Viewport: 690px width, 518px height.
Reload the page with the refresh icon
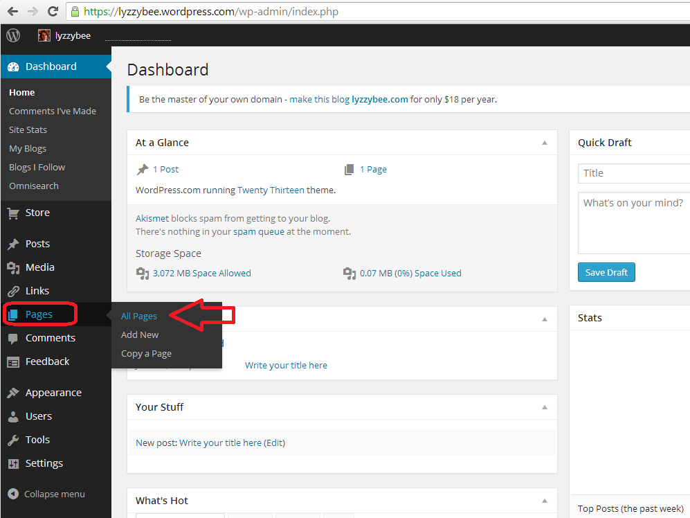(x=53, y=12)
